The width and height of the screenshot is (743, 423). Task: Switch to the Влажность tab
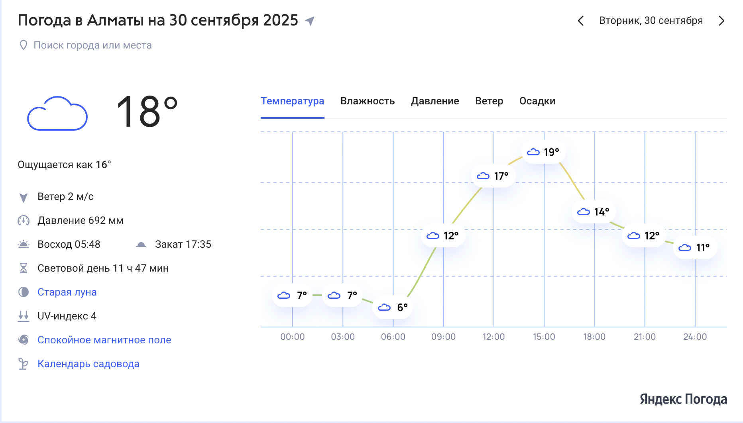point(368,101)
